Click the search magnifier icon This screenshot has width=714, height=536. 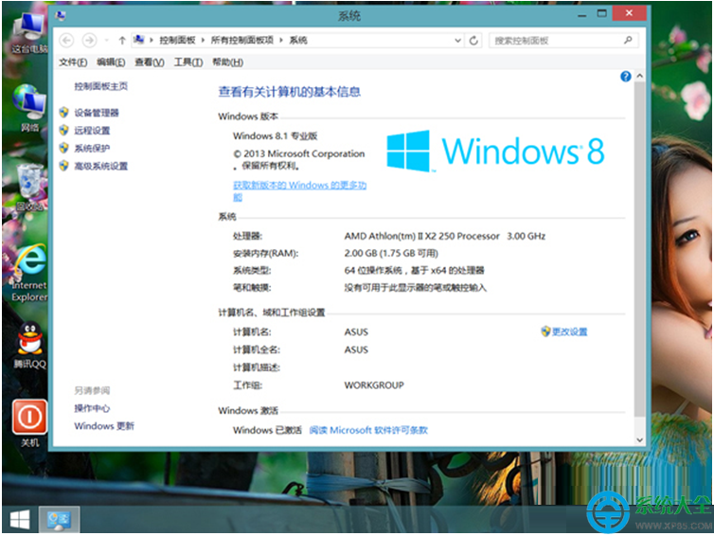pos(628,40)
